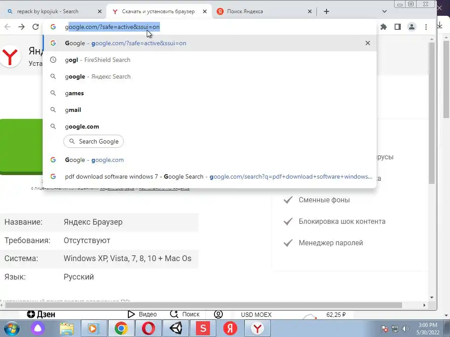The width and height of the screenshot is (450, 337).
Task: Go back using the browser back arrow
Action: 7,27
